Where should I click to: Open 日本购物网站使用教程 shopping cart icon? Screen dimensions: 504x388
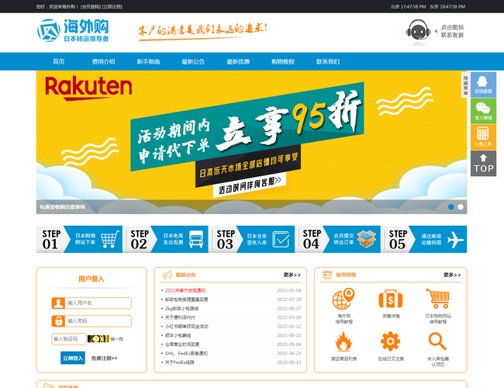pyautogui.click(x=437, y=305)
